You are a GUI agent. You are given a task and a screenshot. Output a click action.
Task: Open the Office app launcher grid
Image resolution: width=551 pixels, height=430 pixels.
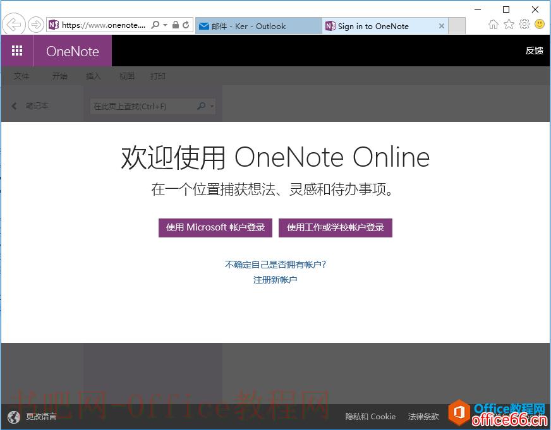tap(17, 51)
